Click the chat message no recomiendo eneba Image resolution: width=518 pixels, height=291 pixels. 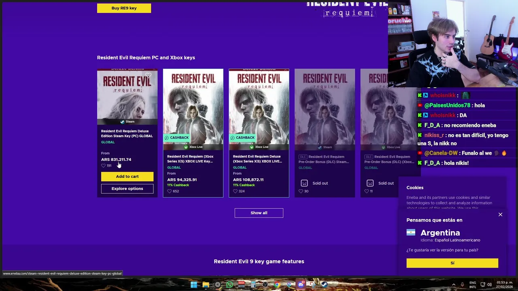coord(470,125)
